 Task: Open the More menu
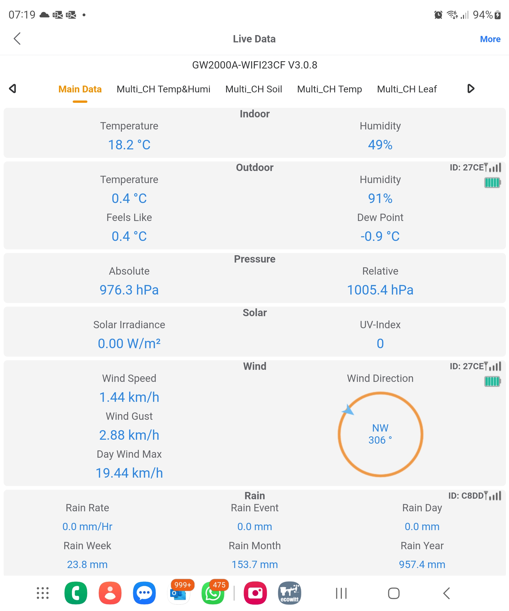(490, 39)
